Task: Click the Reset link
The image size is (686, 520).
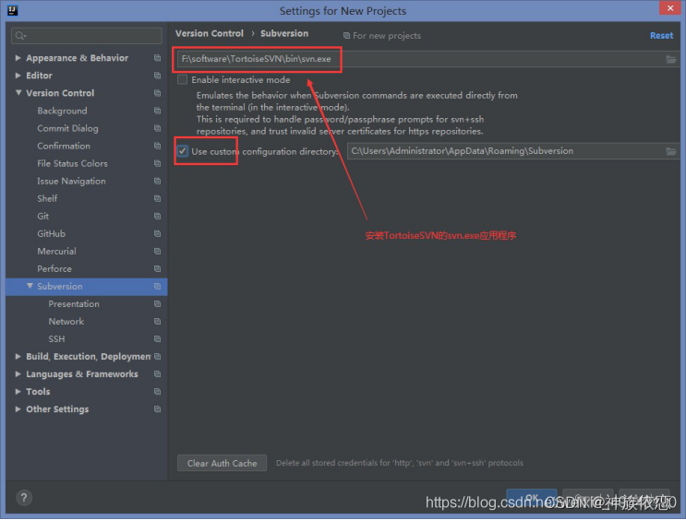Action: pos(661,36)
